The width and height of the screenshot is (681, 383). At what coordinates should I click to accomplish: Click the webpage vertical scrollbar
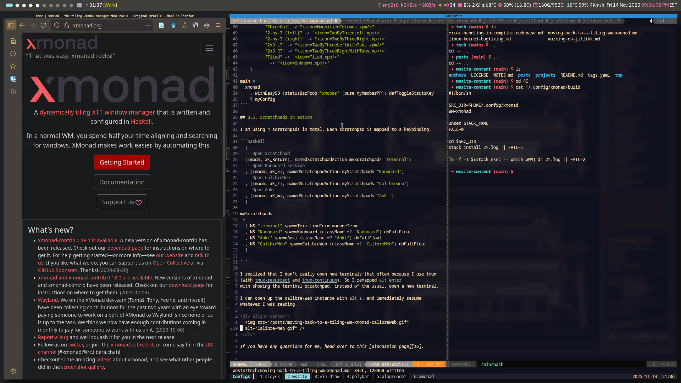point(223,124)
